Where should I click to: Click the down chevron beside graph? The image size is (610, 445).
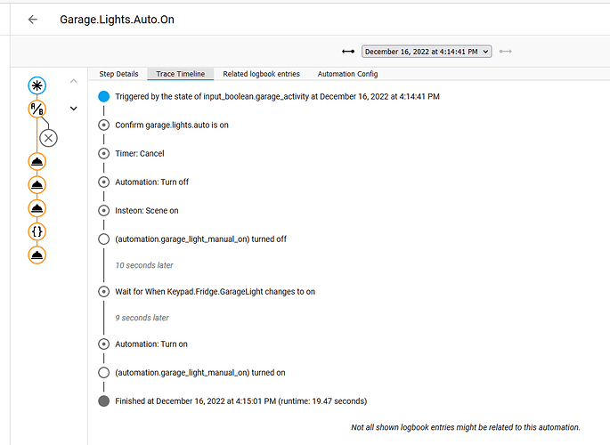73,109
